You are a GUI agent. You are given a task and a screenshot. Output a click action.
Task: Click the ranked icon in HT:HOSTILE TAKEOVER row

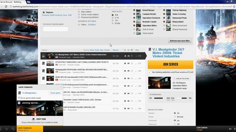click(x=125, y=63)
